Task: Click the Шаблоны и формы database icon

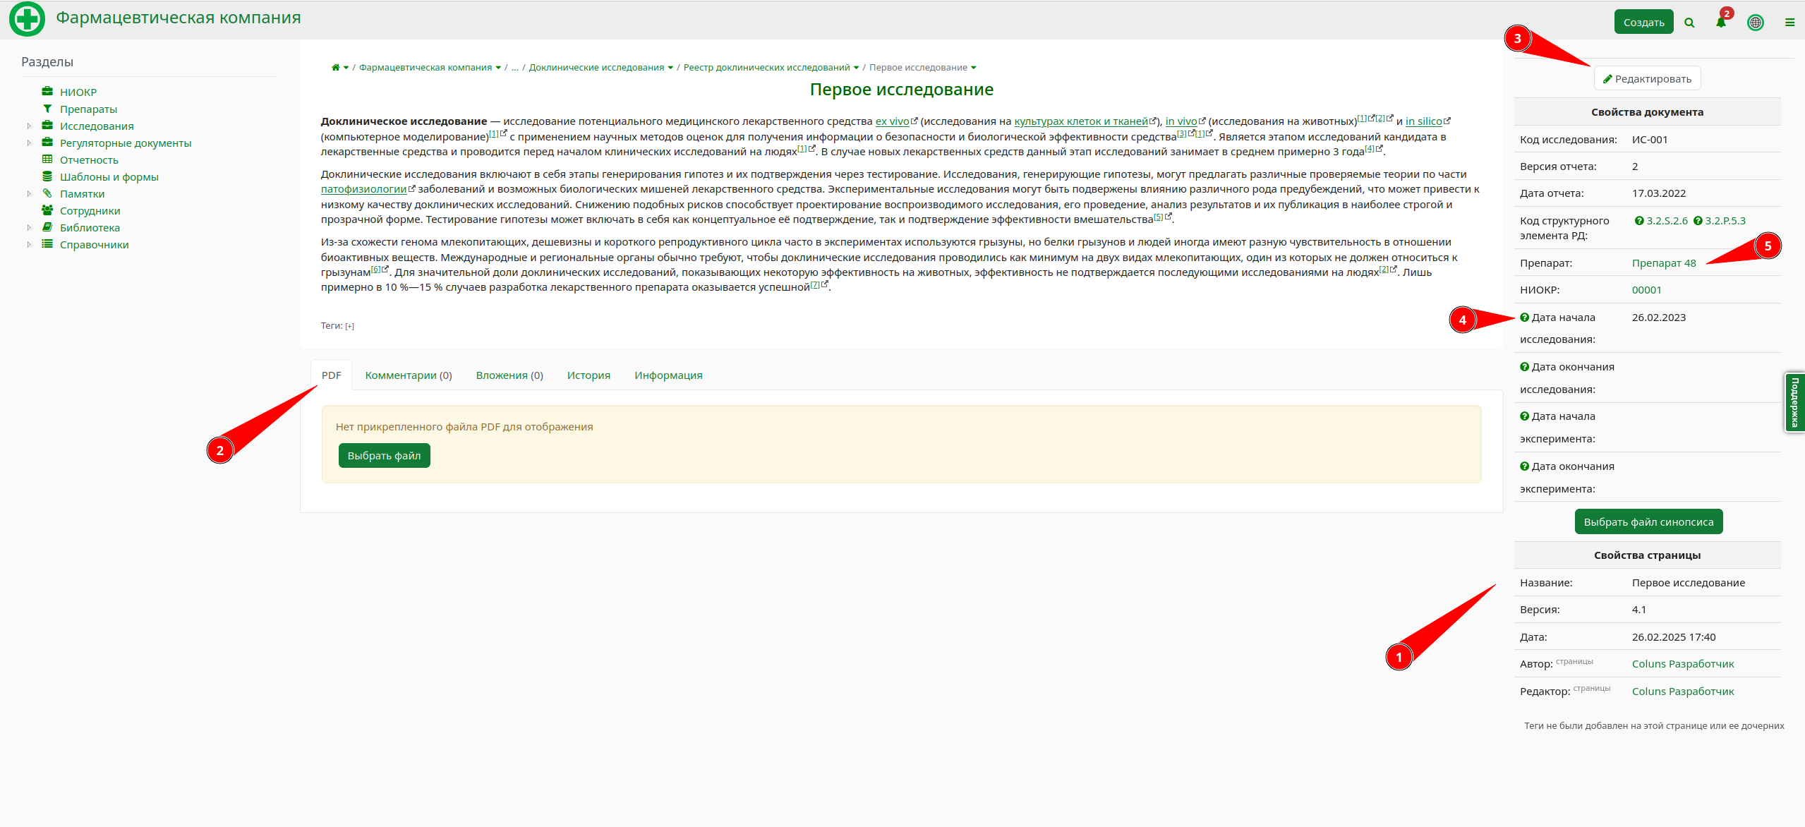Action: click(x=47, y=176)
